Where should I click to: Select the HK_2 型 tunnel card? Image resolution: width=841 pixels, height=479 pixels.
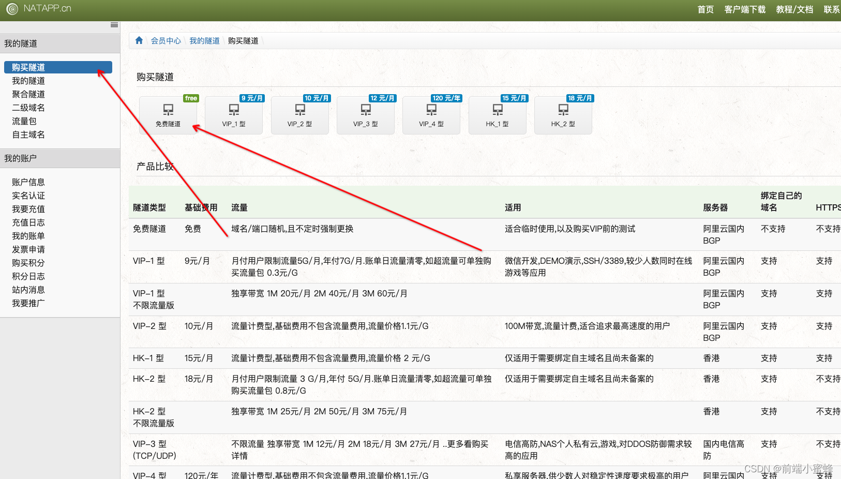(563, 115)
